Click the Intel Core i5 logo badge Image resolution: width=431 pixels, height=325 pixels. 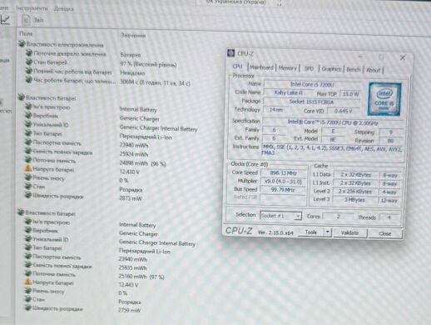click(x=384, y=99)
